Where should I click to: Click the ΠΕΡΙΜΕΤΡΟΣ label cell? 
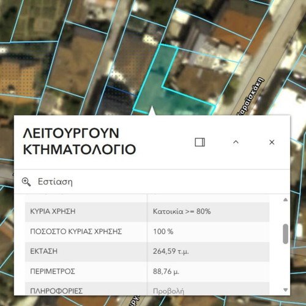(86, 272)
